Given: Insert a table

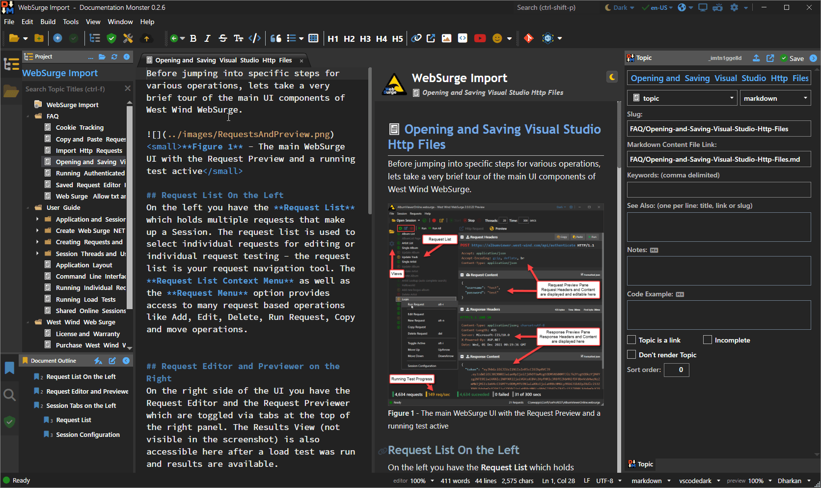Looking at the screenshot, I should tap(313, 38).
